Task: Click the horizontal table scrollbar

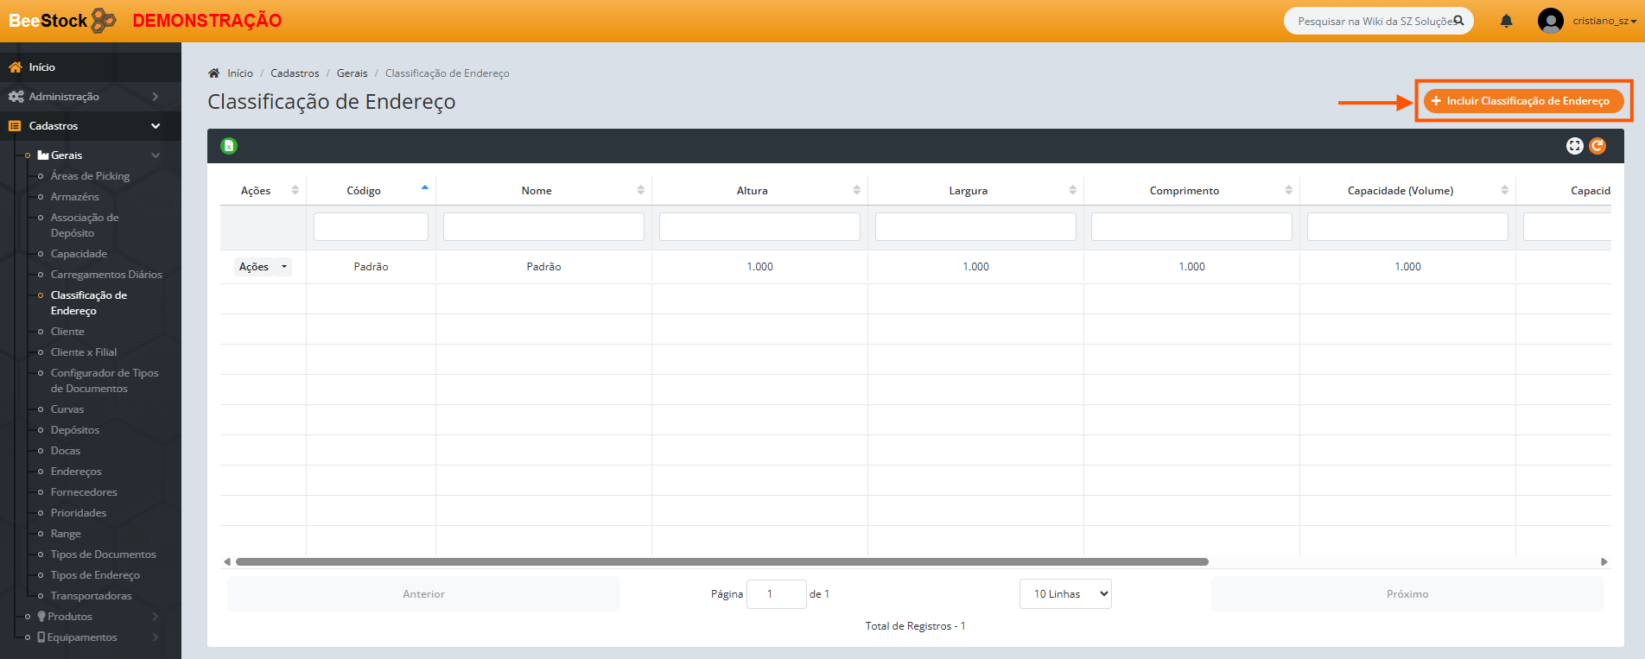Action: click(721, 561)
